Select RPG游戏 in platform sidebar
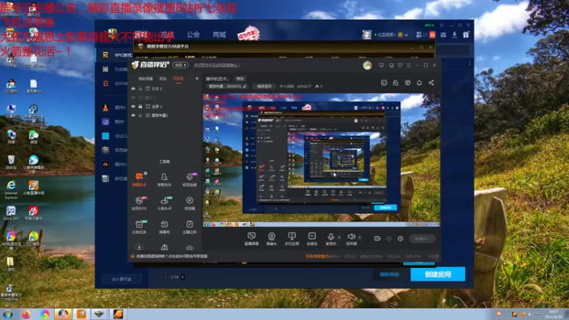The height and width of the screenshot is (320, 569). pos(118,55)
